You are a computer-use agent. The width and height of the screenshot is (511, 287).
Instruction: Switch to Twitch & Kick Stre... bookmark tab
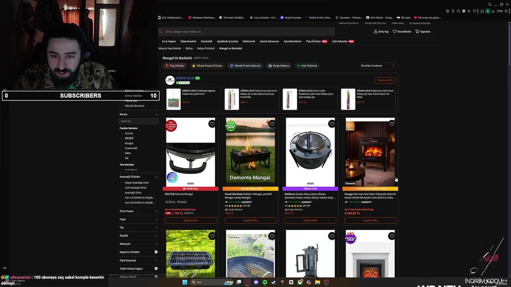pyautogui.click(x=318, y=18)
